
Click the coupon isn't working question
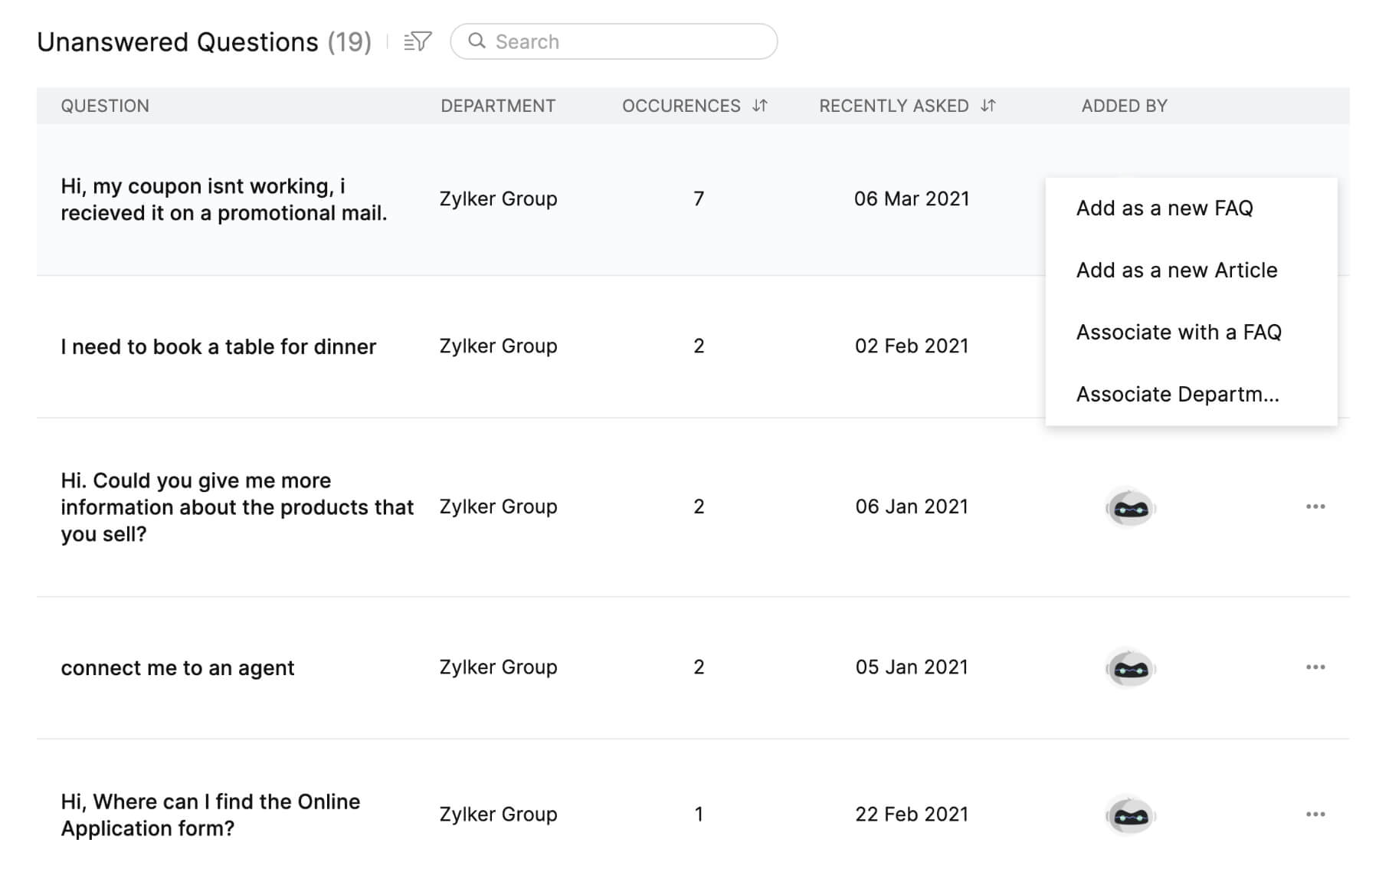224,199
